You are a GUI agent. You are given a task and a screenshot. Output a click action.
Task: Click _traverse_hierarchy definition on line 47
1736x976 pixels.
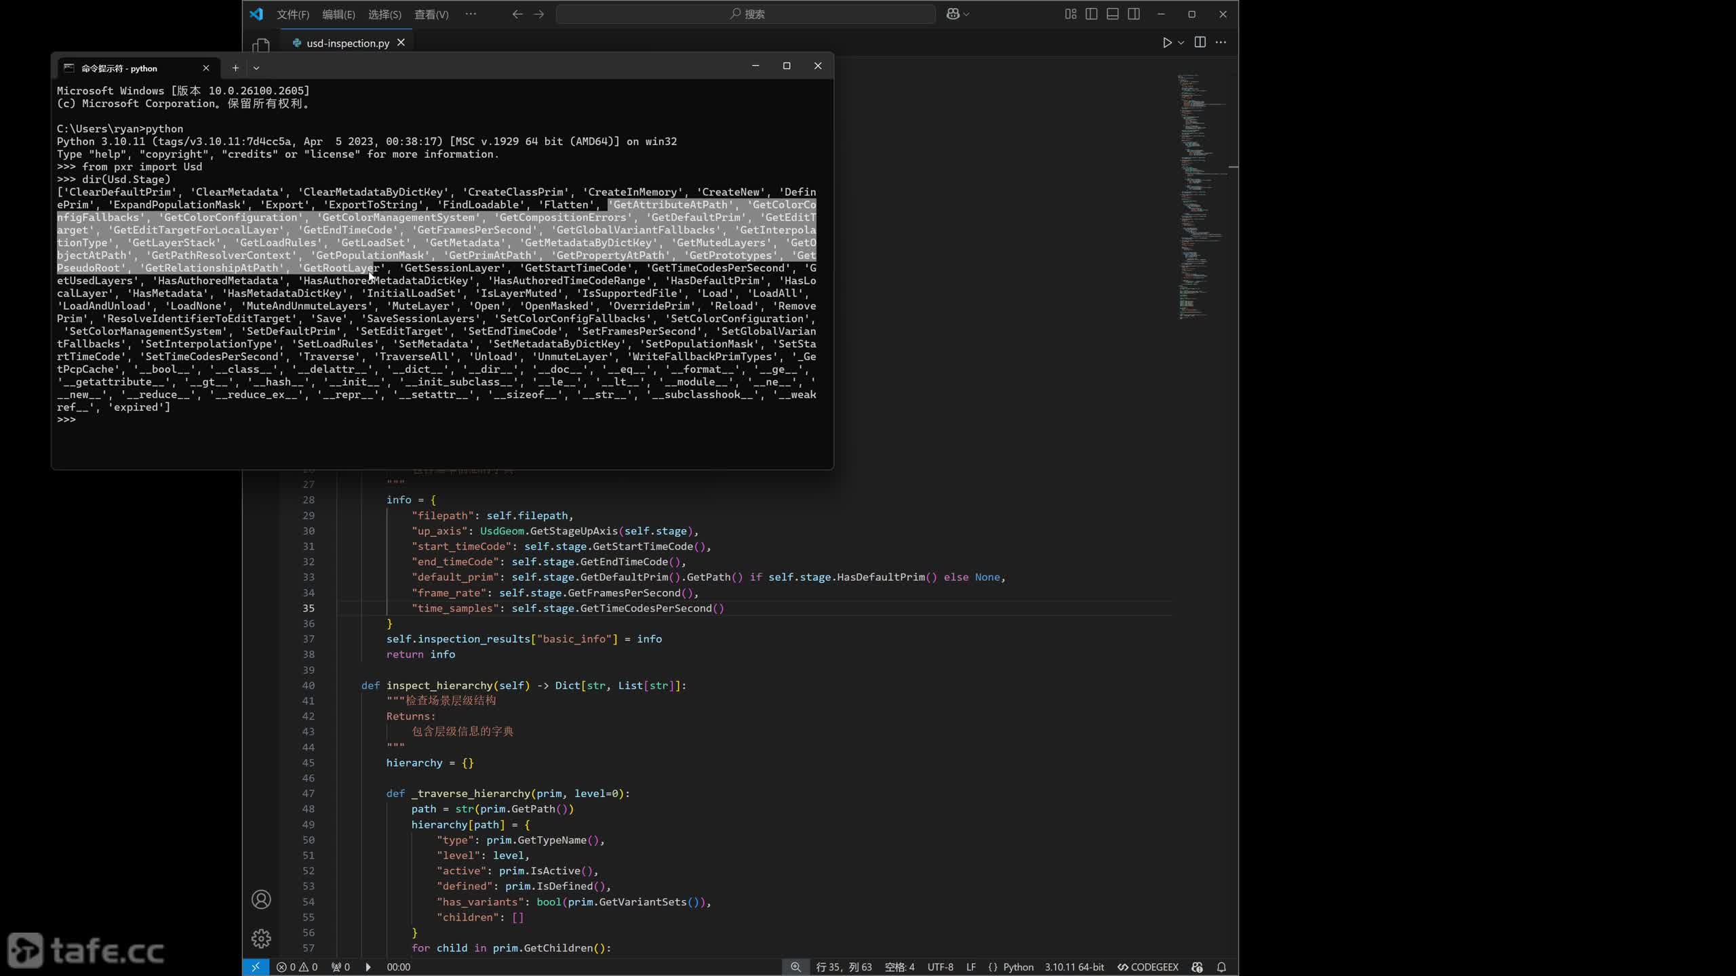click(471, 793)
